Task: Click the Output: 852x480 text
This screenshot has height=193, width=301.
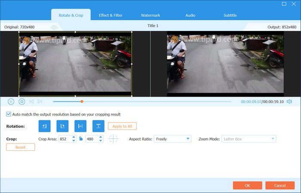Action: [x=282, y=27]
